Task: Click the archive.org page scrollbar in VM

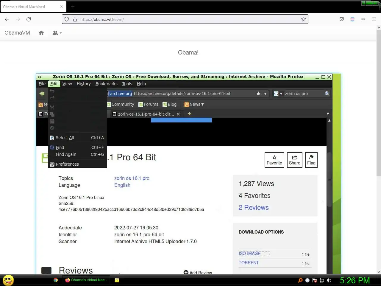Action: (329, 180)
